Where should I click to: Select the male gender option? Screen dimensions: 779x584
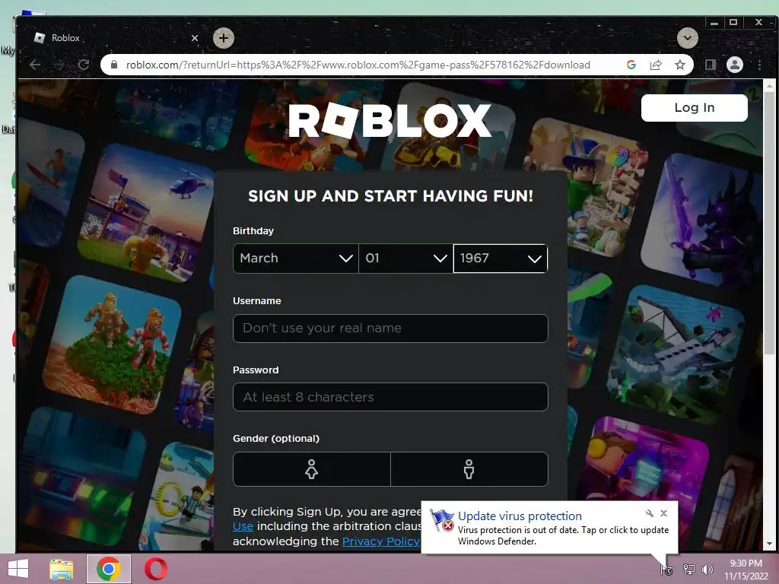(469, 468)
